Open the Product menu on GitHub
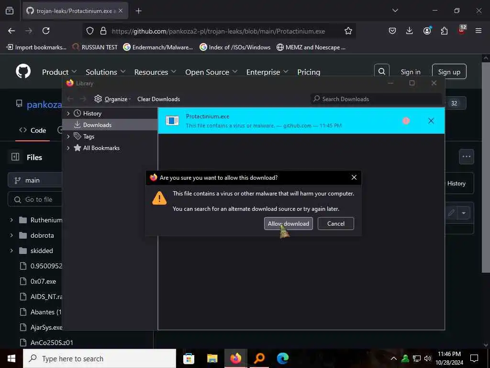The height and width of the screenshot is (368, 490). [x=59, y=72]
